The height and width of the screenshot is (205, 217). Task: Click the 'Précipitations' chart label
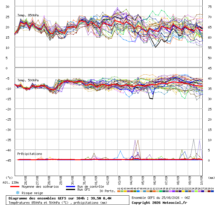(30, 154)
